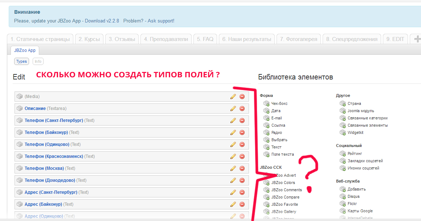Screen dimensions: 421x221
Task: Delete the Телефон (Байконур) field
Action: click(x=242, y=132)
